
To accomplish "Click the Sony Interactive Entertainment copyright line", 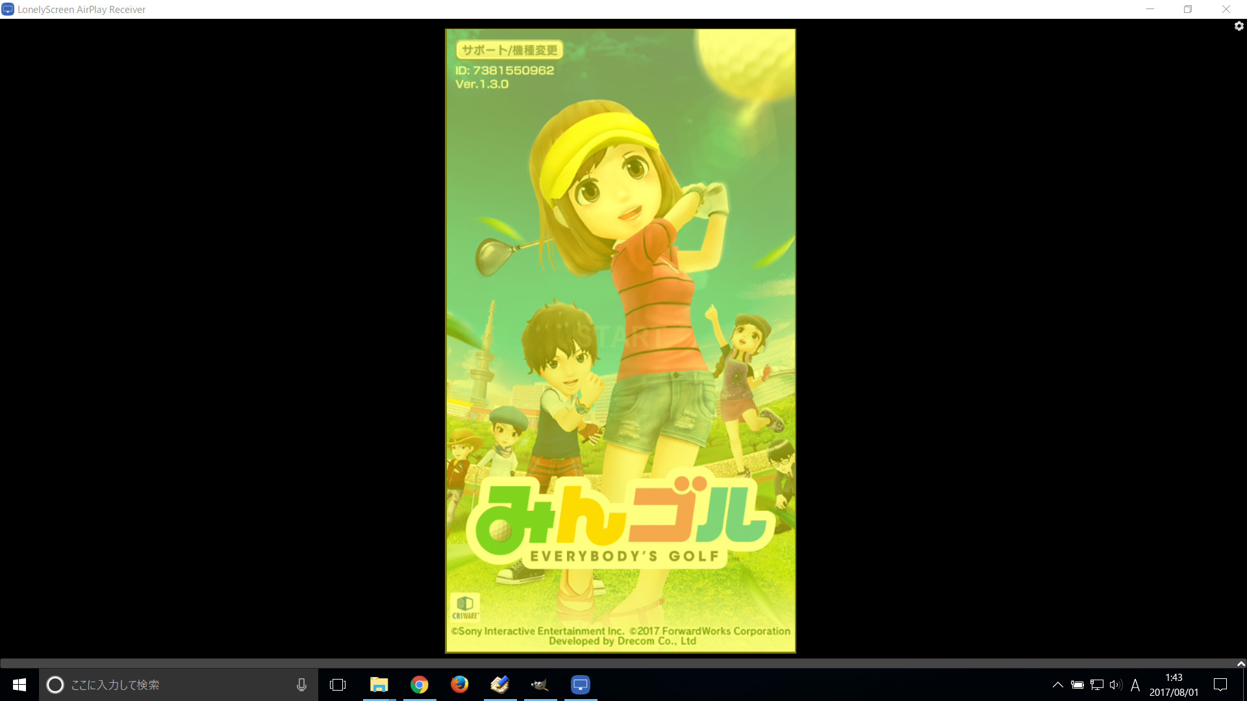I will point(621,631).
